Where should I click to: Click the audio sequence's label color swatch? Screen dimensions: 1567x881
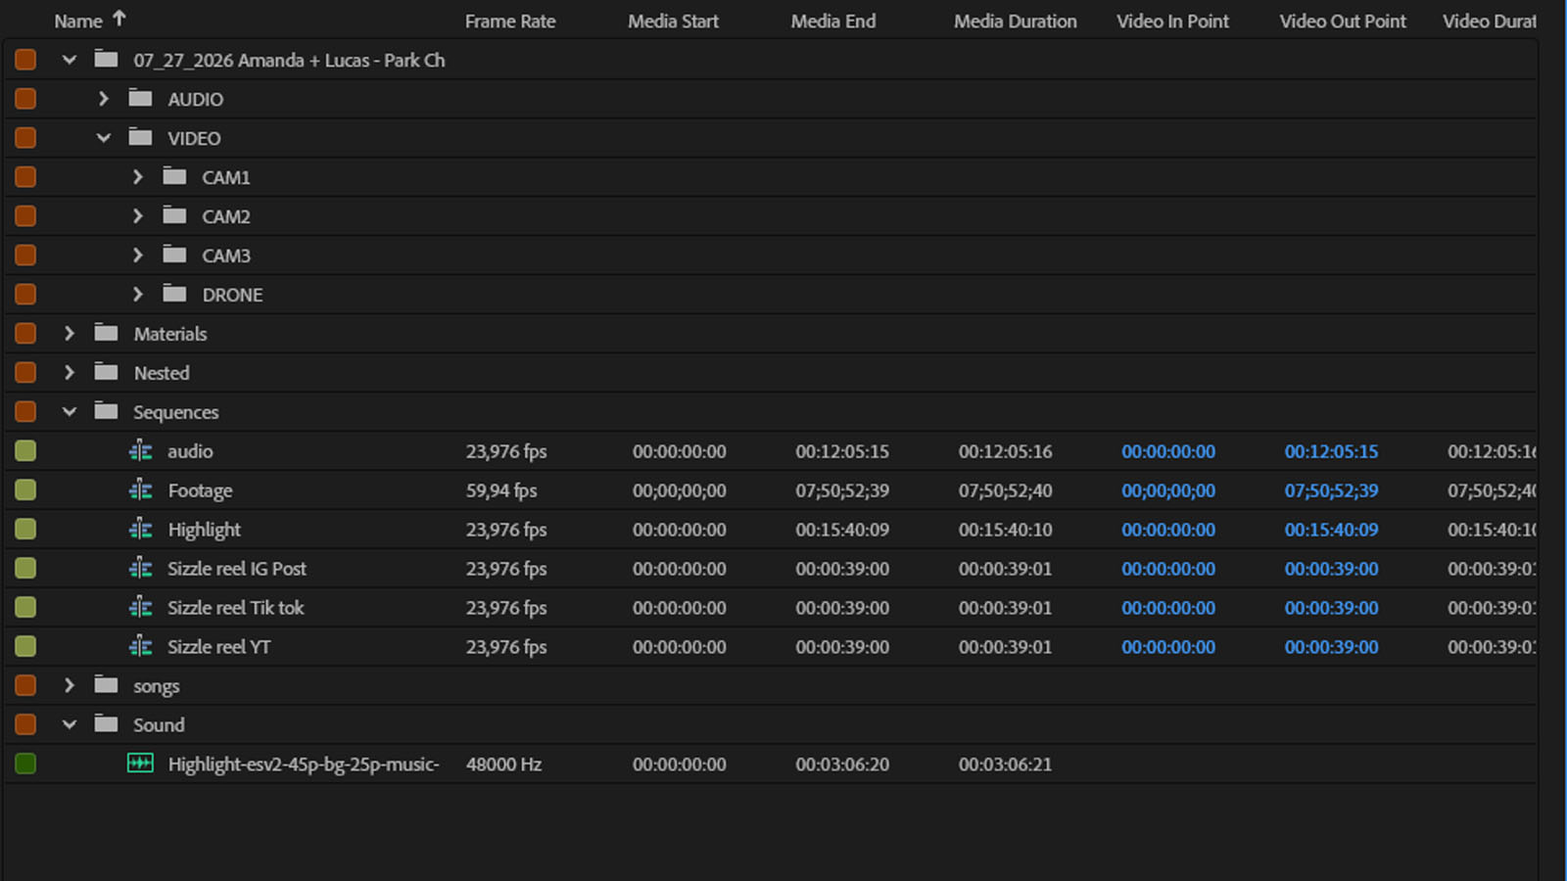[25, 451]
